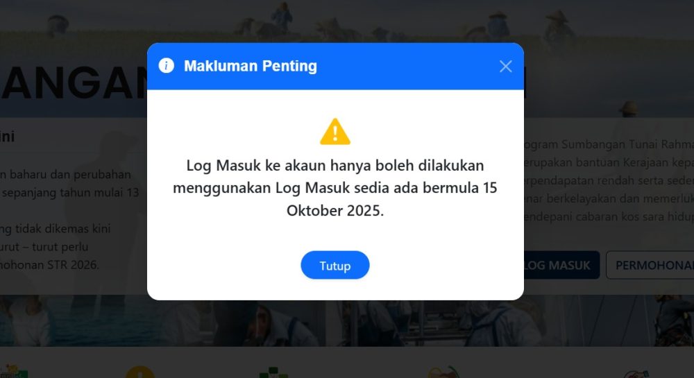
Task: Click the green blocks icon at page bottom
Action: (x=273, y=372)
